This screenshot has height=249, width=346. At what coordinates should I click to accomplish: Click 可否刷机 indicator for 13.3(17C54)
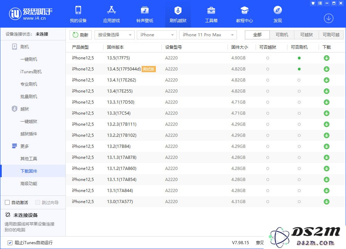[299, 113]
